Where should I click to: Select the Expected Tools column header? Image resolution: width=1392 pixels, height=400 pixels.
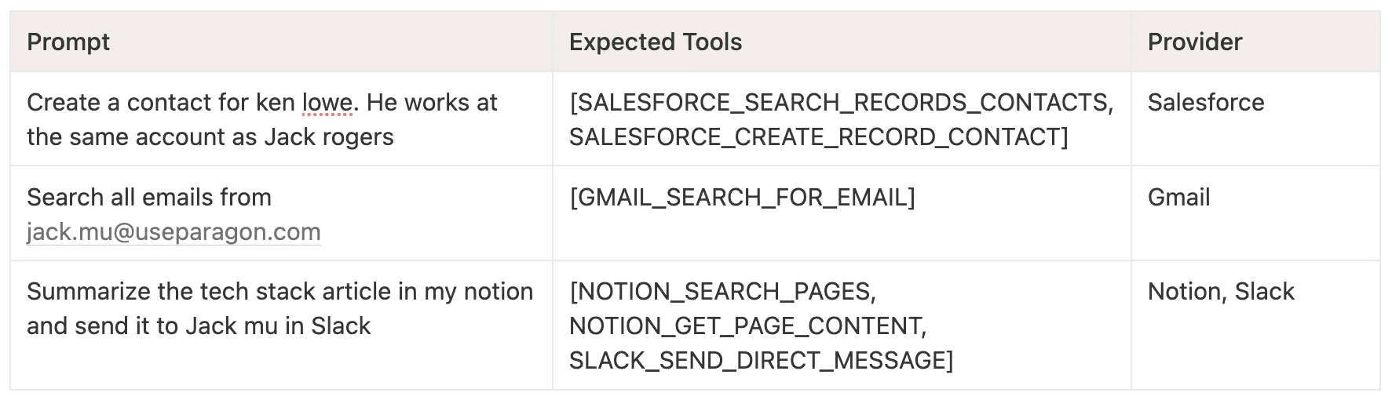[655, 42]
